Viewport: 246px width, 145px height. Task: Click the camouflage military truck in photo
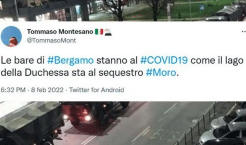coord(31,122)
